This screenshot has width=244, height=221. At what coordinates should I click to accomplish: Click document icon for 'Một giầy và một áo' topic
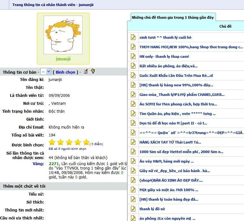click(x=133, y=190)
